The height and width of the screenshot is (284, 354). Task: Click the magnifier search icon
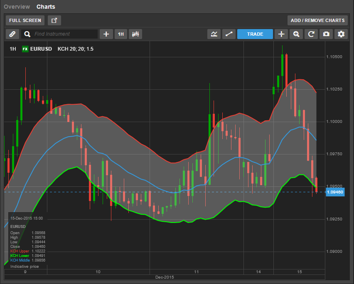(x=27, y=34)
